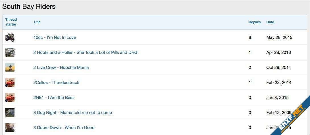Sort threads by Title column
This screenshot has height=135, width=310.
(37, 22)
